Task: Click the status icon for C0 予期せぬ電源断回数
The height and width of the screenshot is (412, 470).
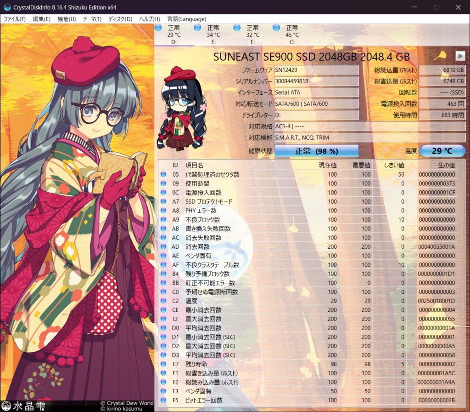Action: [x=163, y=292]
